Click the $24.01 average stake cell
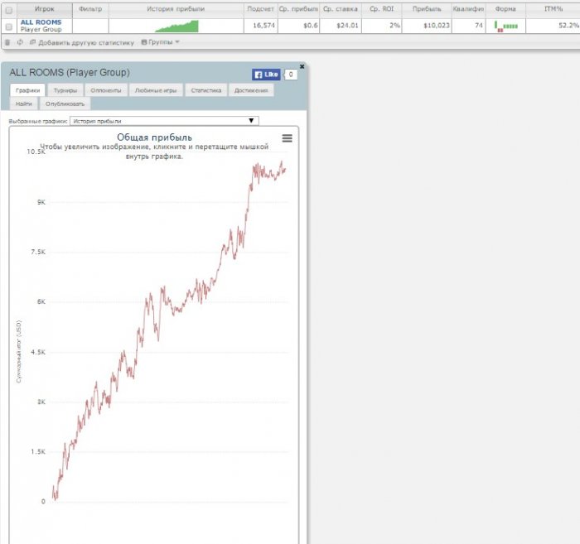Image resolution: width=580 pixels, height=544 pixels. [x=341, y=26]
